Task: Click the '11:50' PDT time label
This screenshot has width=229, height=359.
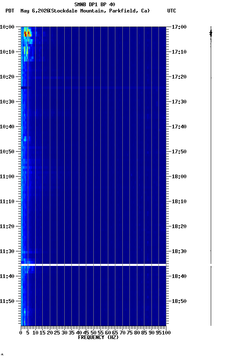Action: [x=7, y=302]
